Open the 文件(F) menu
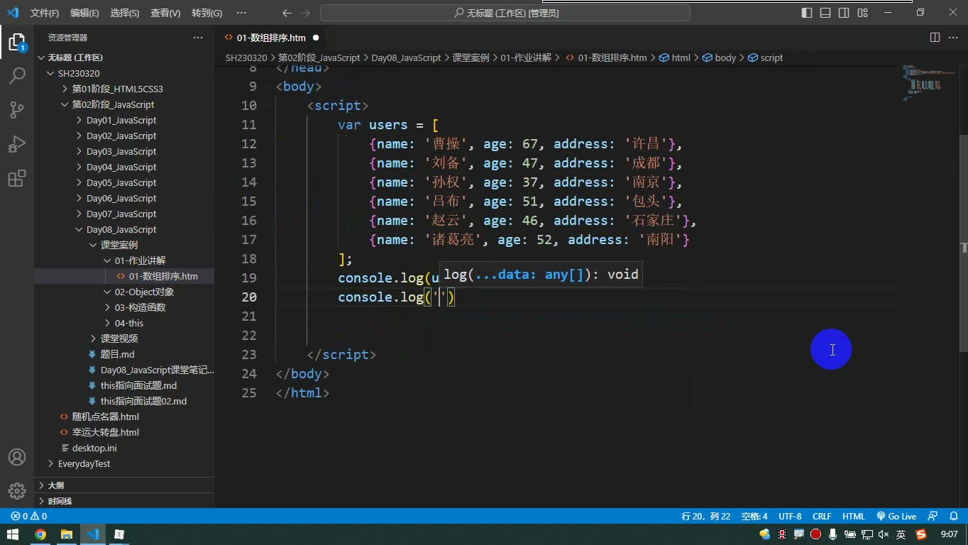The width and height of the screenshot is (968, 545). click(x=45, y=13)
